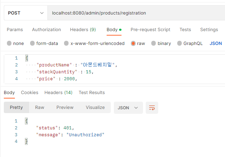Toggle the wrap lines icon
Viewport: 225px width, 157px height.
click(x=152, y=108)
